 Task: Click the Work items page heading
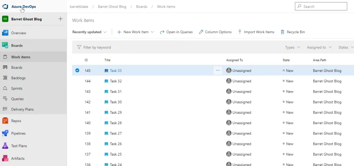83,20
